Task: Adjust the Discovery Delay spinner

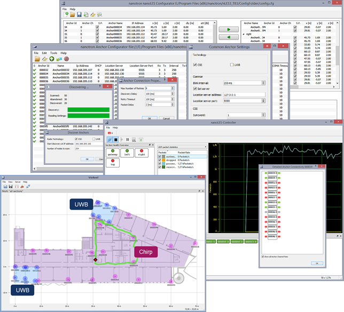Action: coord(173,94)
